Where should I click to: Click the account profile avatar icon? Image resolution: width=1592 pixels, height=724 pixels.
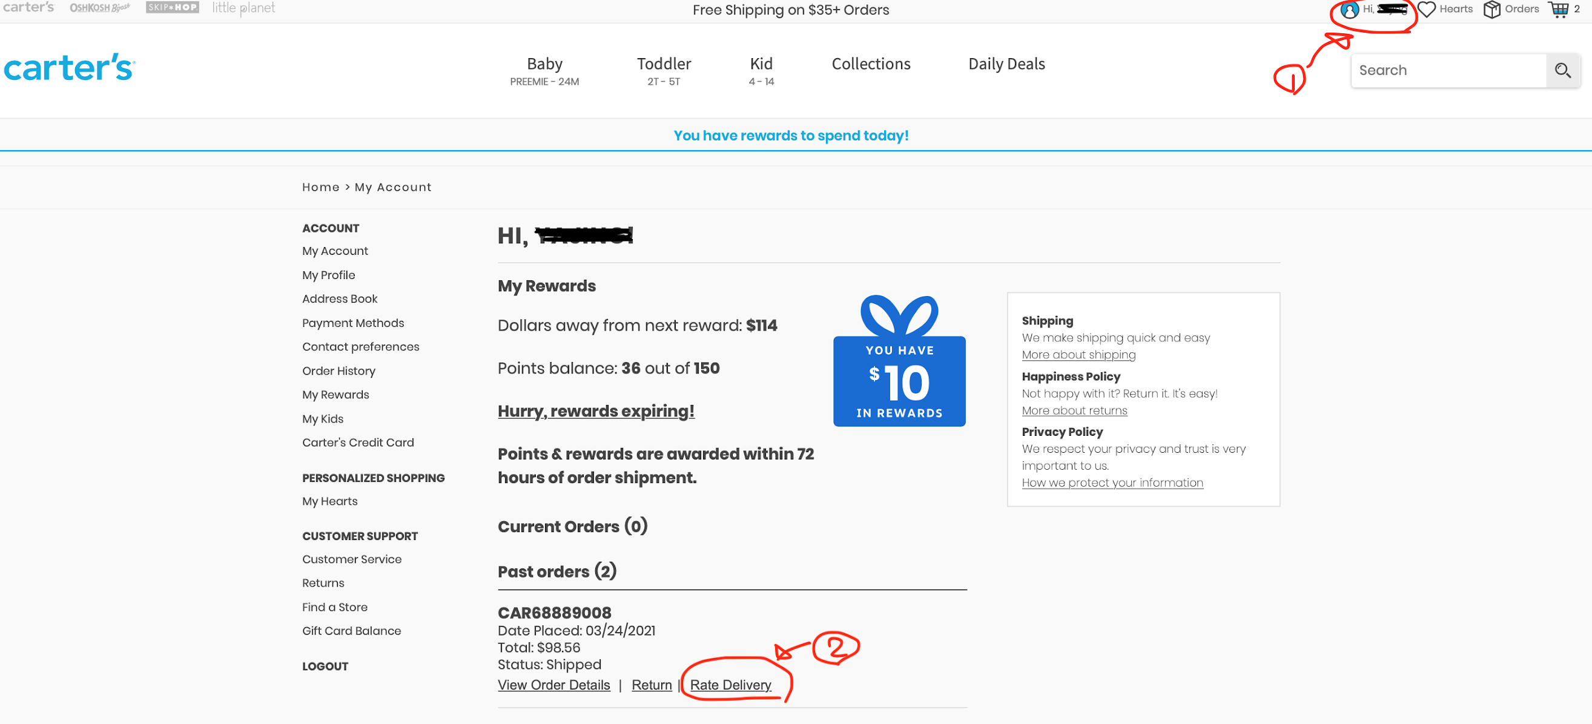coord(1349,9)
